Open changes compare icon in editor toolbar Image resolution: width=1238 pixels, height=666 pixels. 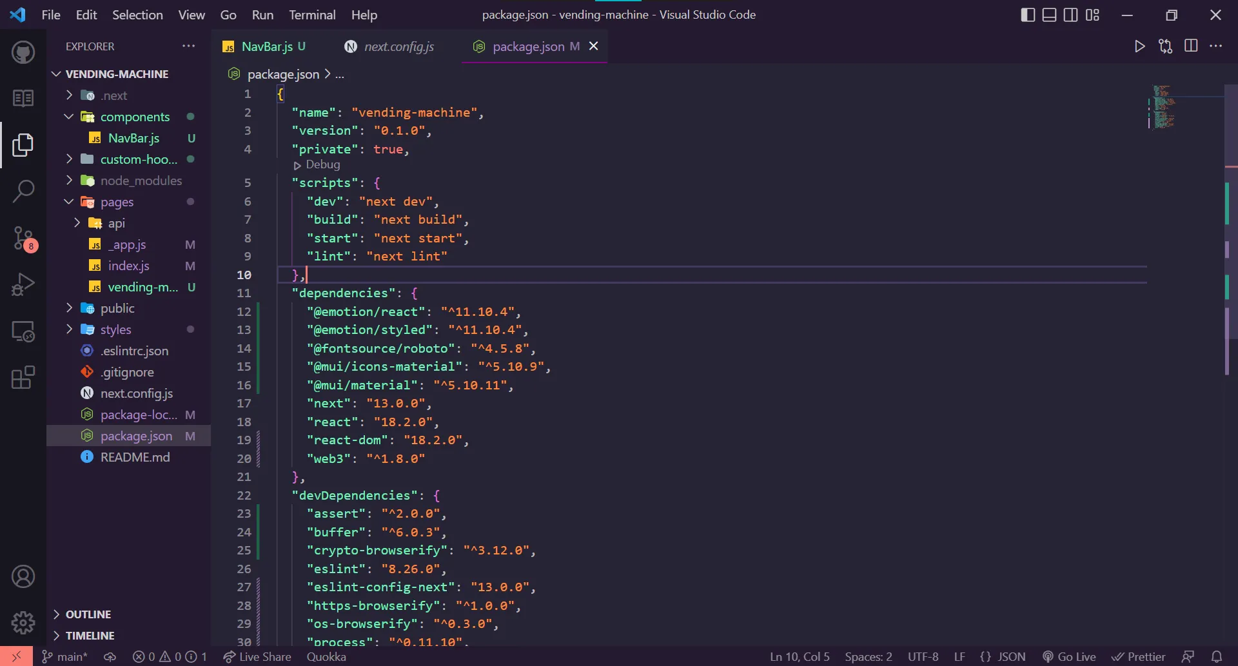(1165, 46)
